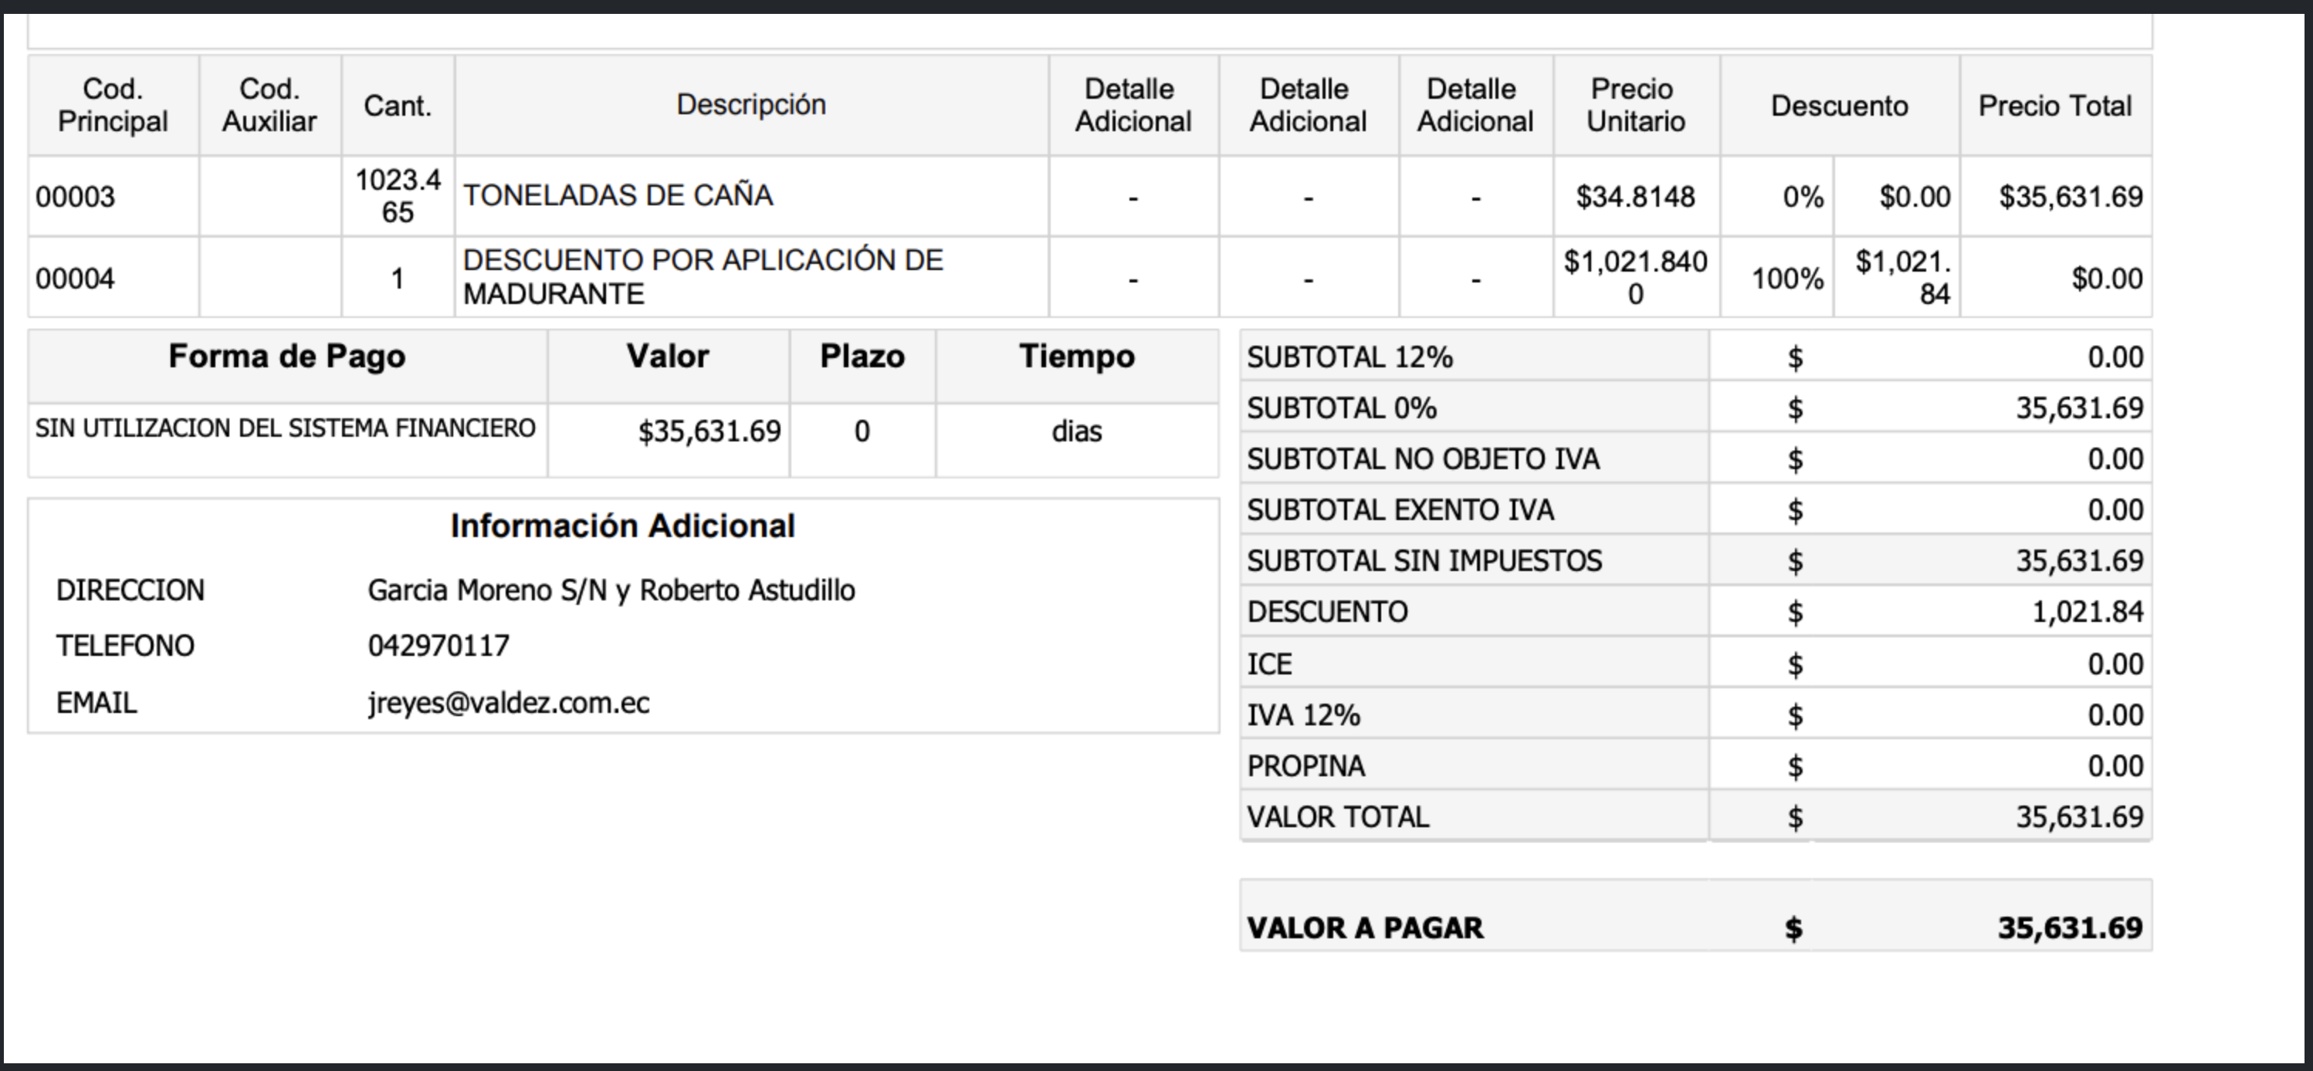Viewport: 2313px width, 1071px height.
Task: Select the TONELADAS DE CAÑA description cell
Action: point(618,196)
